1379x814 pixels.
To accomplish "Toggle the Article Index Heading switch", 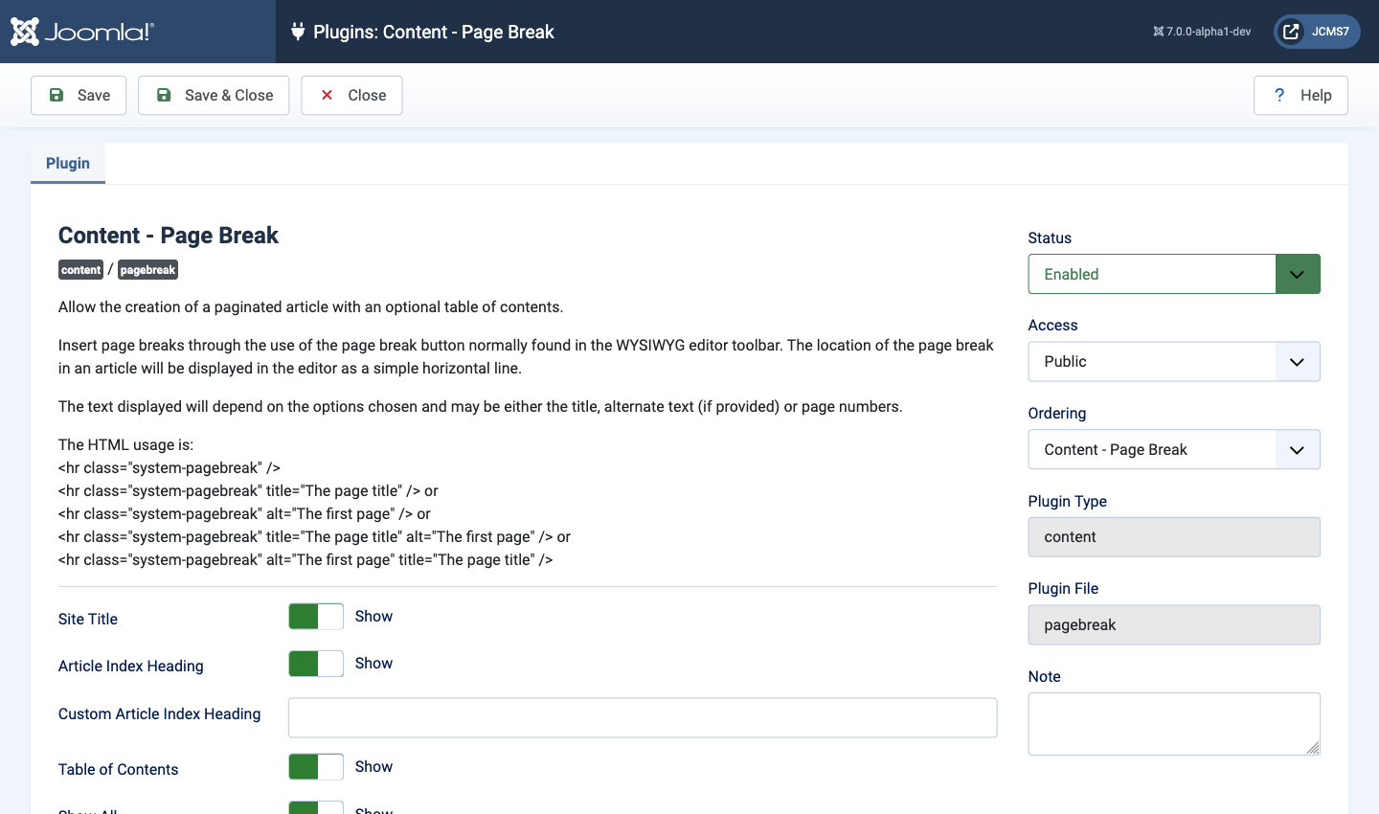I will pos(316,664).
